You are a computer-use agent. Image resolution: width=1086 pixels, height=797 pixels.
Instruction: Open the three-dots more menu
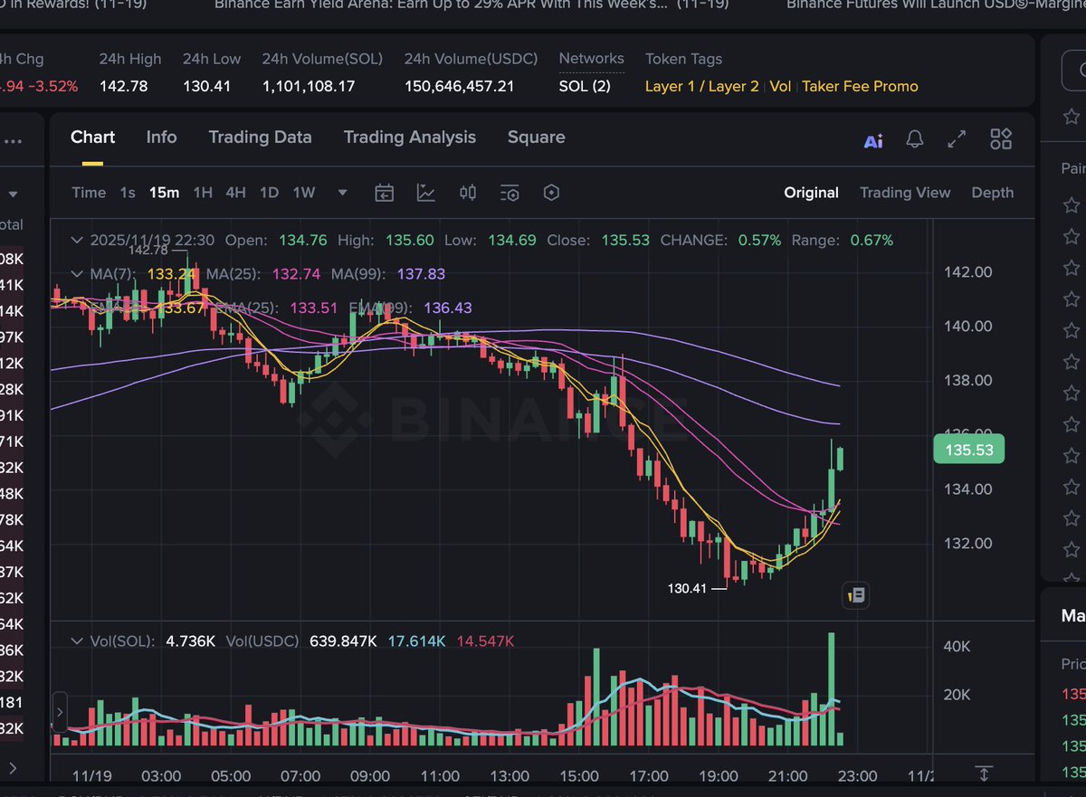13,141
